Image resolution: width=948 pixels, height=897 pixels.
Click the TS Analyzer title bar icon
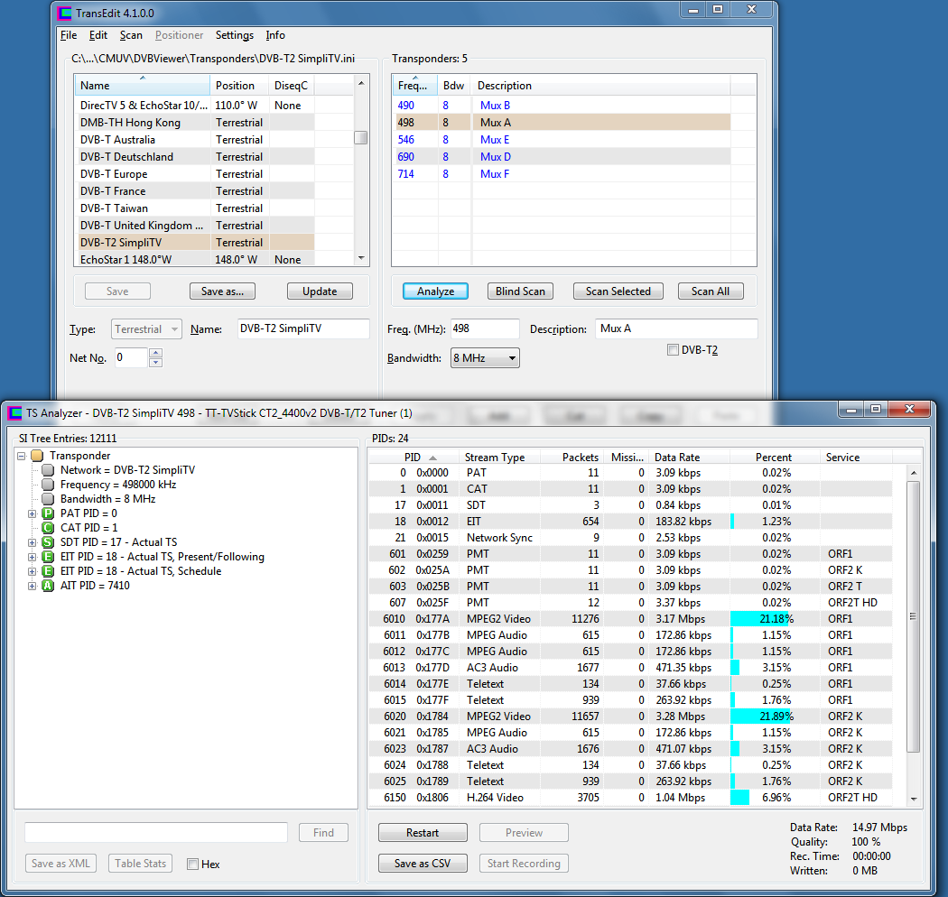click(x=14, y=413)
